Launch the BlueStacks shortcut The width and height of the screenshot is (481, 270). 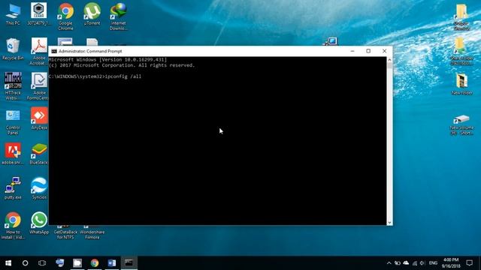[x=39, y=154]
